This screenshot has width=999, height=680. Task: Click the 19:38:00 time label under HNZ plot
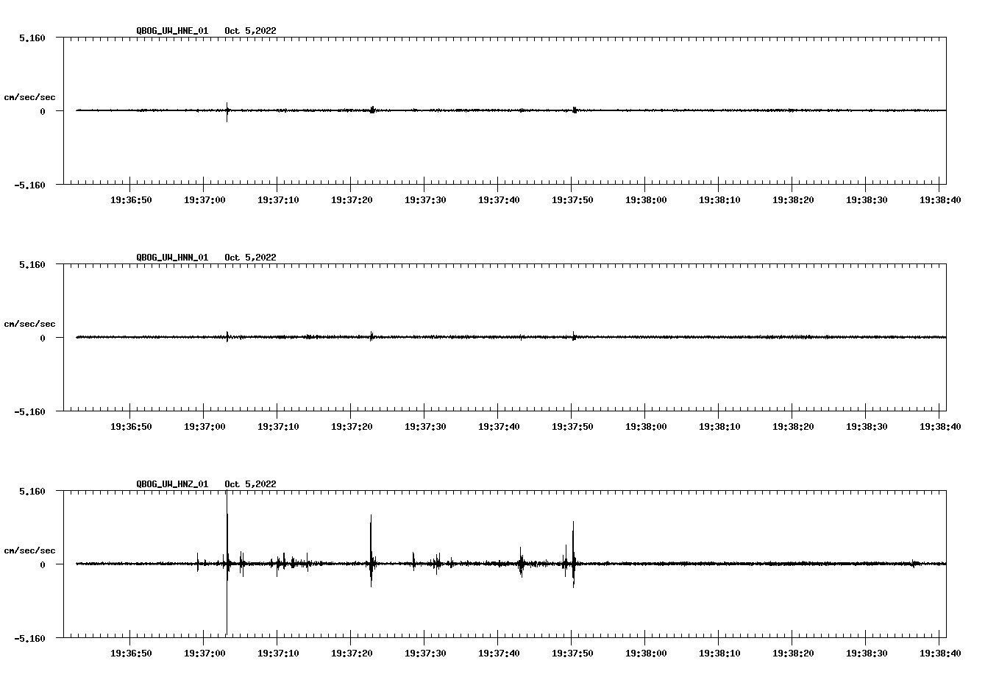646,654
